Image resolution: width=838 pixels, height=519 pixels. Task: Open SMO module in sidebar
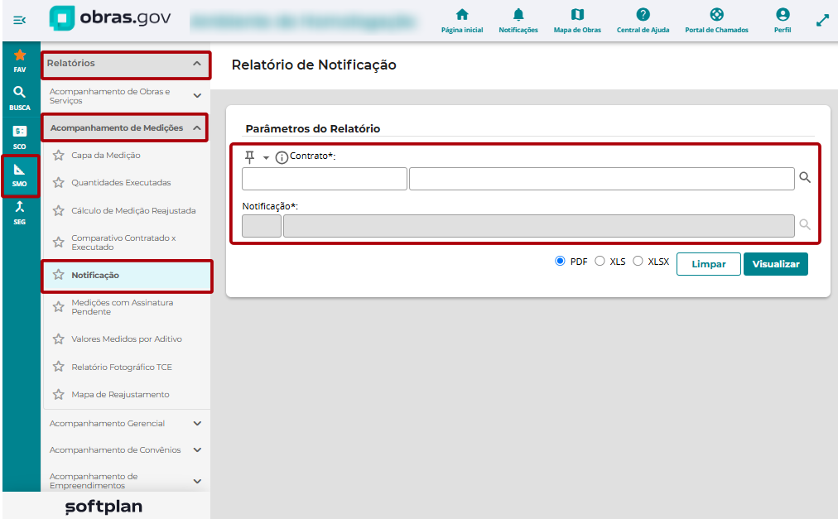coord(20,175)
